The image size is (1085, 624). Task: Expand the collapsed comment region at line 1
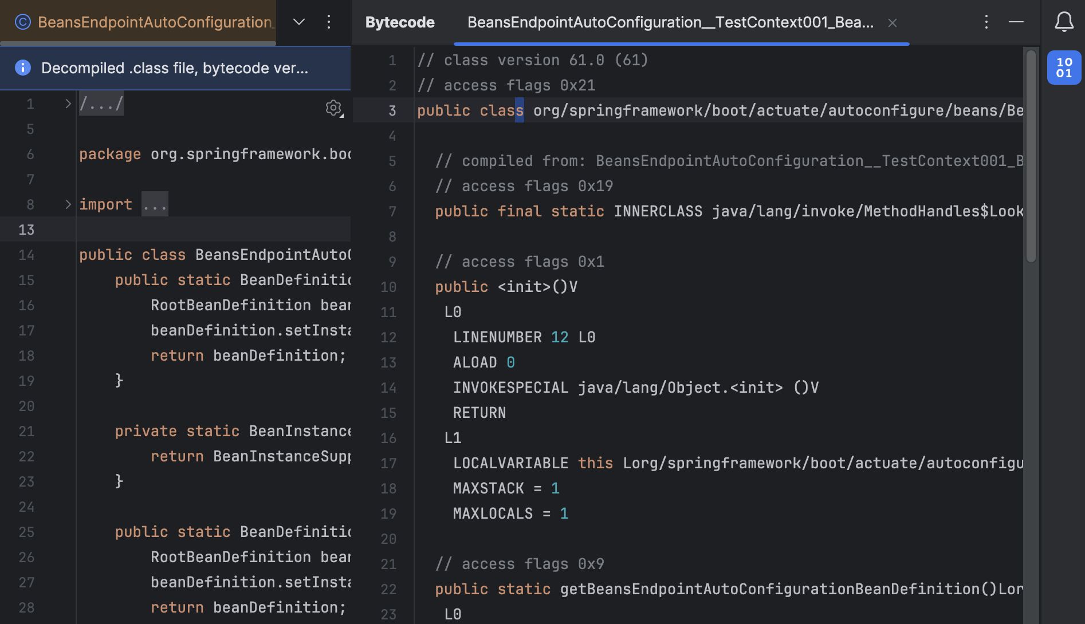68,103
